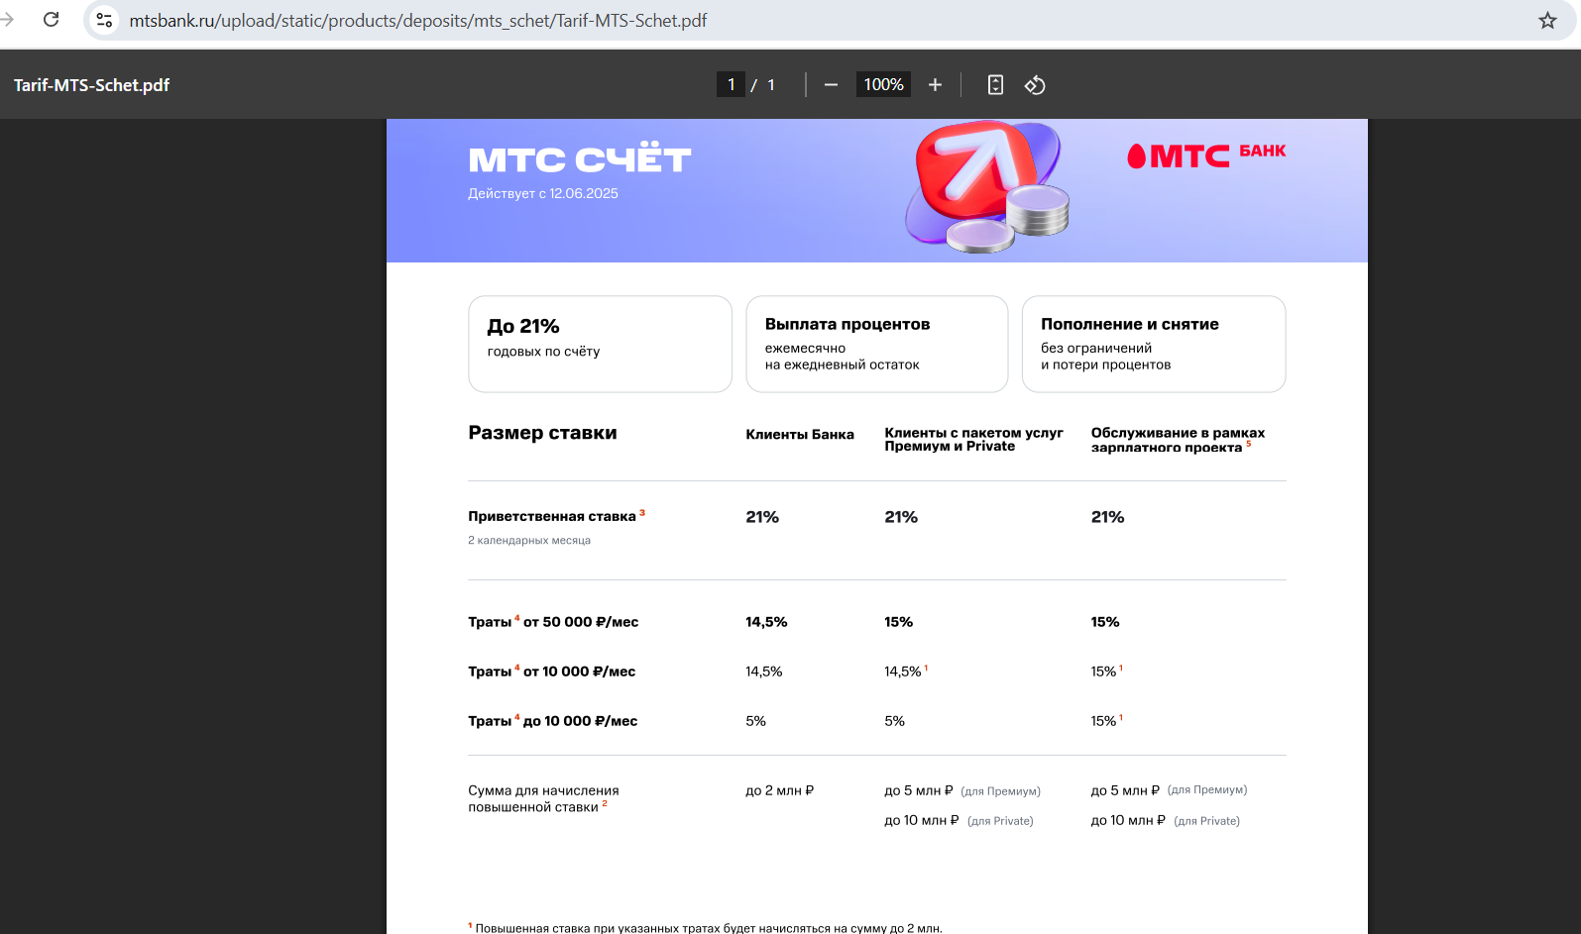Click 'Траты до 10 000 ₽/мес' row label
Screen dimensions: 1581x934
click(553, 721)
